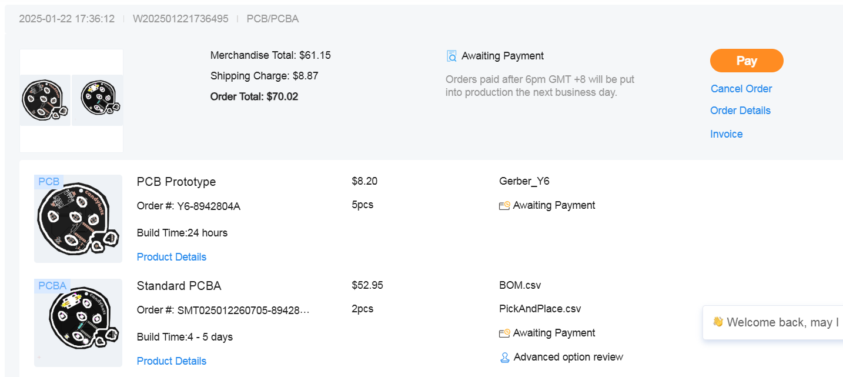Click the waving hand emoji in chat popup
Viewport: 843px width, 377px height.
[x=718, y=322]
